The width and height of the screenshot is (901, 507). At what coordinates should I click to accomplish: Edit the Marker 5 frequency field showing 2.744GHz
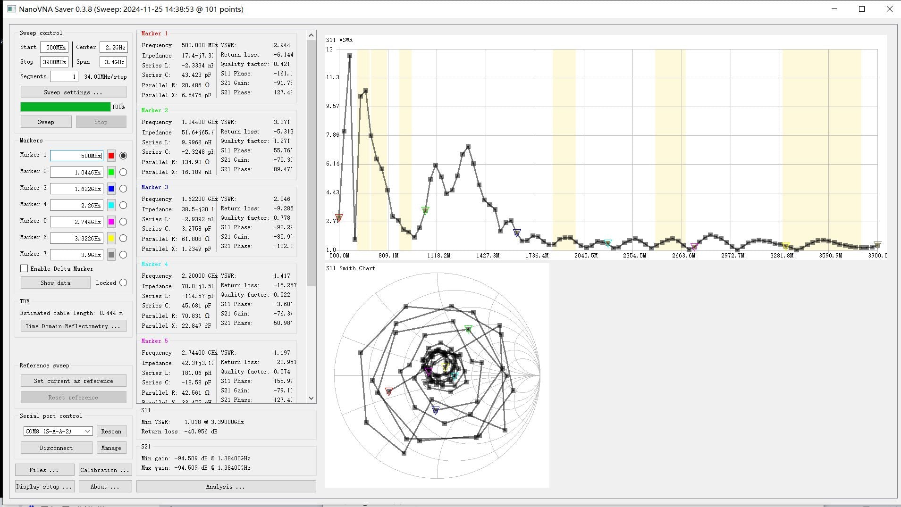point(76,222)
